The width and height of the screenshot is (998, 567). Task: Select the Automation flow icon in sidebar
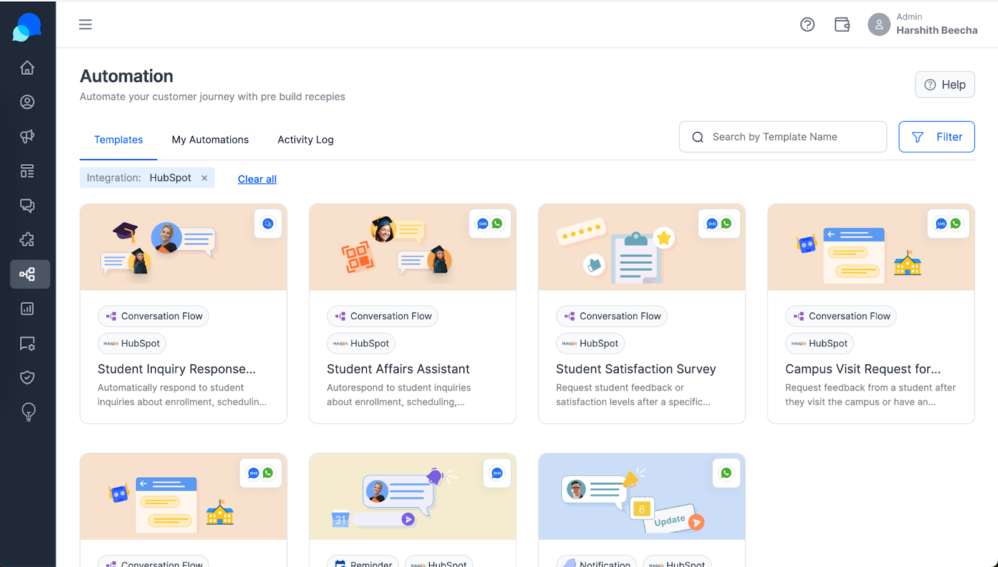coord(30,274)
